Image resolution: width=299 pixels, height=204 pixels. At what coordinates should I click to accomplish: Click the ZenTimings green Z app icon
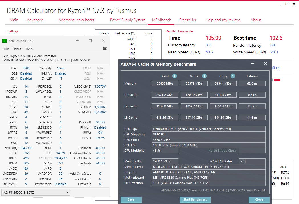[4, 41]
